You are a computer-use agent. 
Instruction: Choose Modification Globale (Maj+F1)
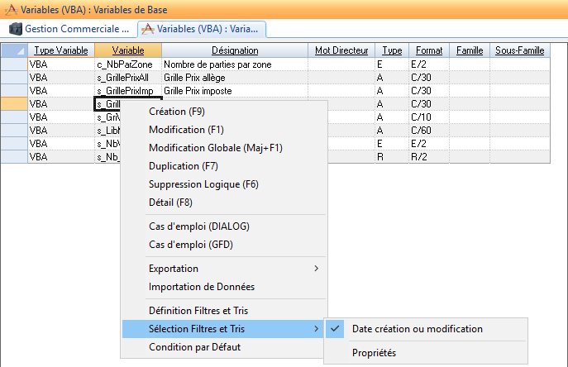(215, 148)
